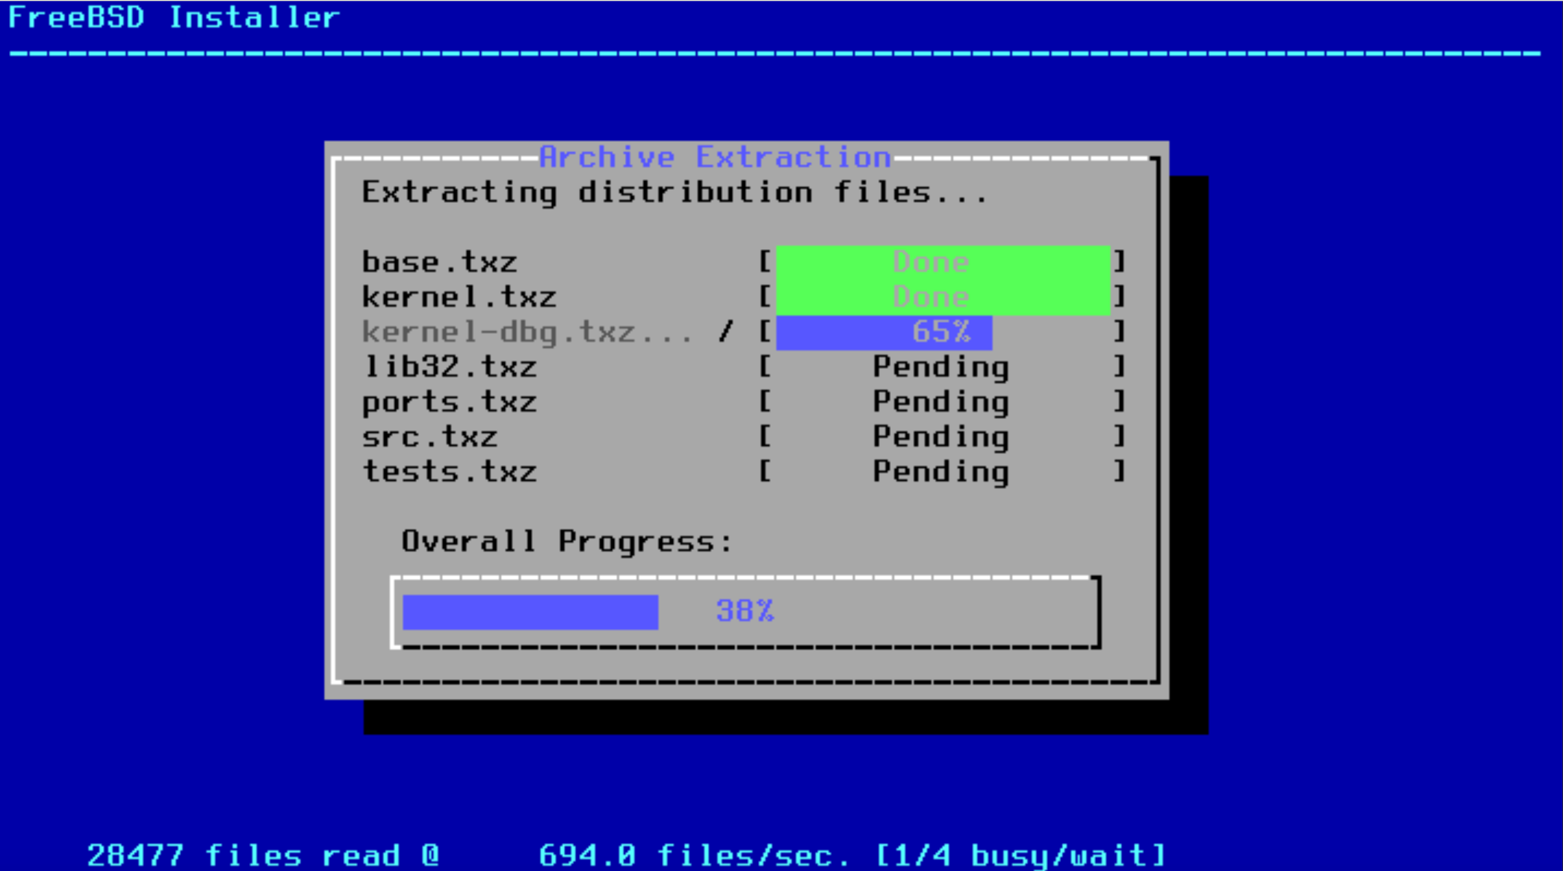Select the ports.txz file label
The image size is (1563, 871).
point(449,402)
